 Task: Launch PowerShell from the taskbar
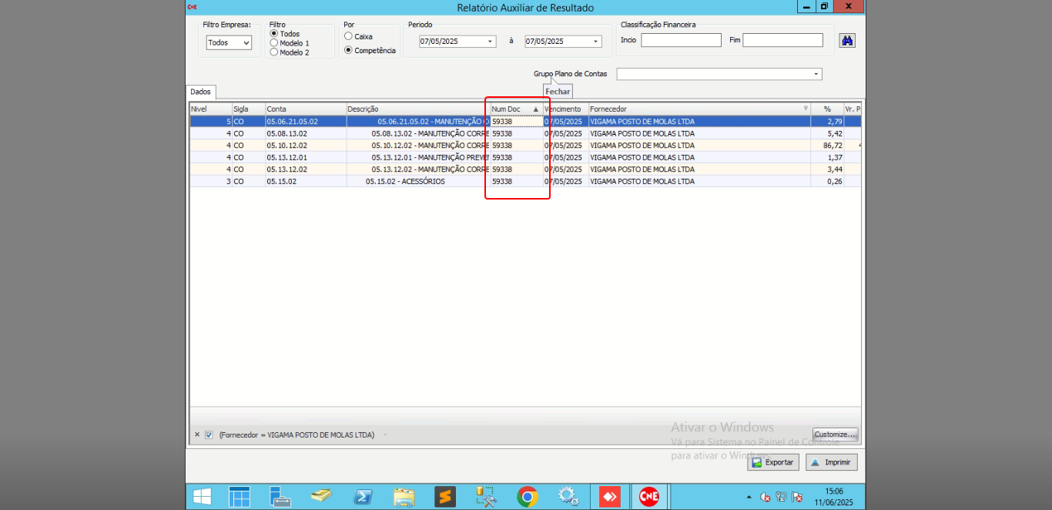363,497
